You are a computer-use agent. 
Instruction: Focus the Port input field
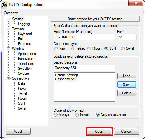(127, 37)
